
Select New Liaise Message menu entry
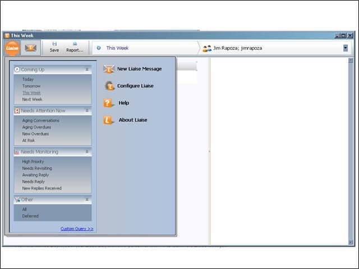tap(139, 69)
